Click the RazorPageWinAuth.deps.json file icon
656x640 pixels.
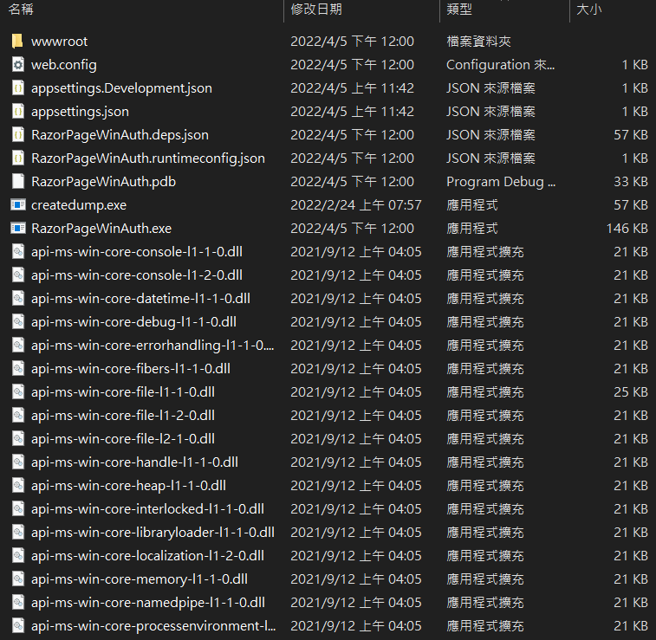coord(18,135)
